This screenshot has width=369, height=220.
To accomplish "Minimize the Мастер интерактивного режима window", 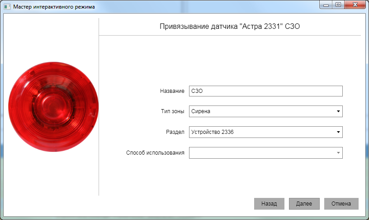I will click(326, 5).
